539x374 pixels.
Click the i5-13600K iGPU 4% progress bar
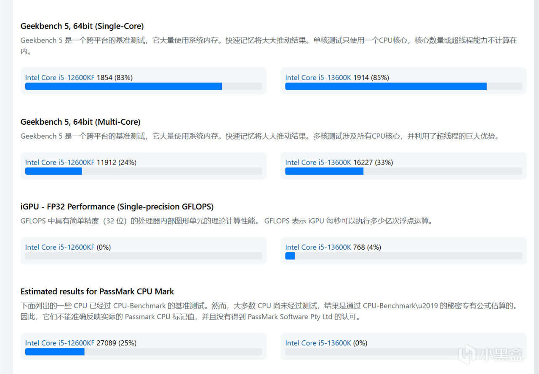(290, 256)
